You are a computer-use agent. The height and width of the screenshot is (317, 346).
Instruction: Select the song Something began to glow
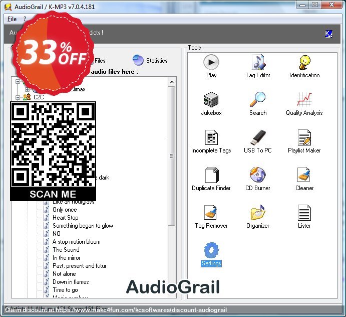coord(83,226)
